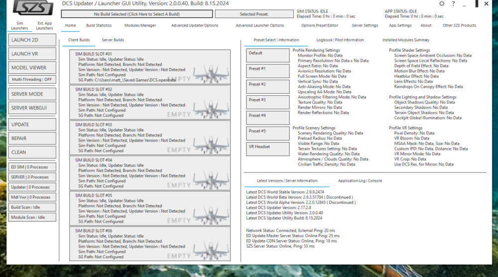Click Build Scan : Idle button

point(32,207)
